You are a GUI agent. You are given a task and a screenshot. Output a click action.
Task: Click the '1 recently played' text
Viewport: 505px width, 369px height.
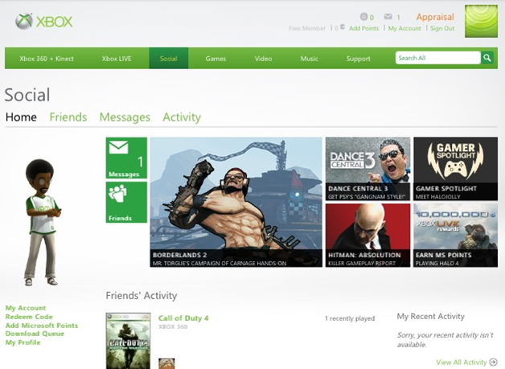tap(350, 318)
